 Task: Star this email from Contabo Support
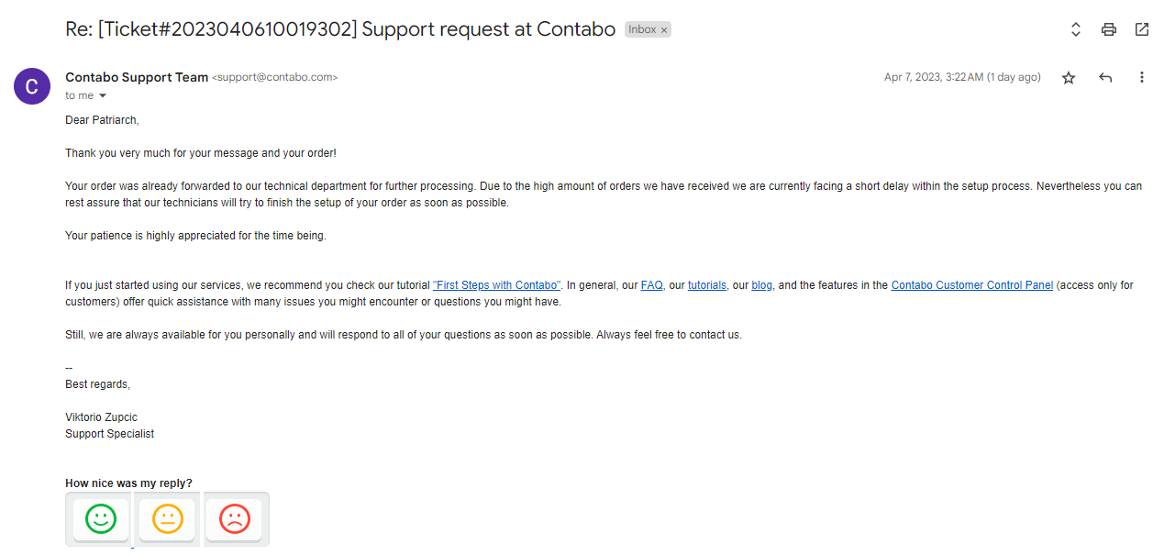coord(1069,78)
